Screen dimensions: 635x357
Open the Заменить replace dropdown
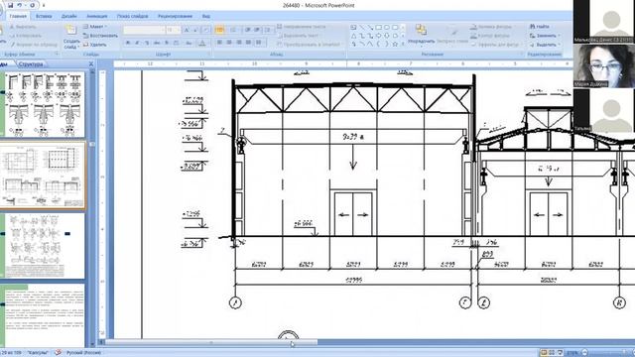click(x=545, y=36)
